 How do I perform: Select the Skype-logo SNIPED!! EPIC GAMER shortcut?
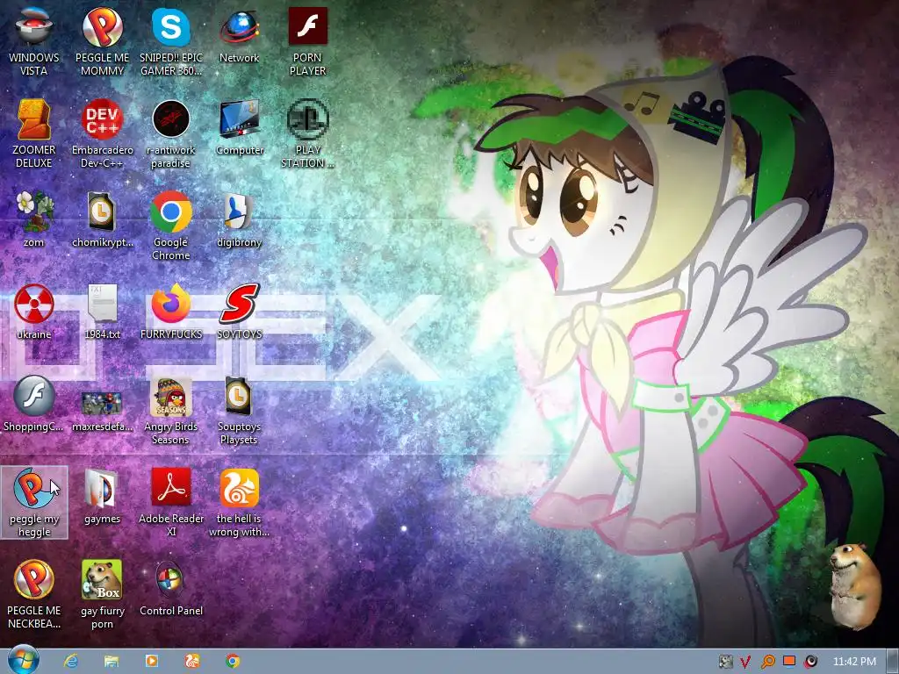[x=171, y=41]
